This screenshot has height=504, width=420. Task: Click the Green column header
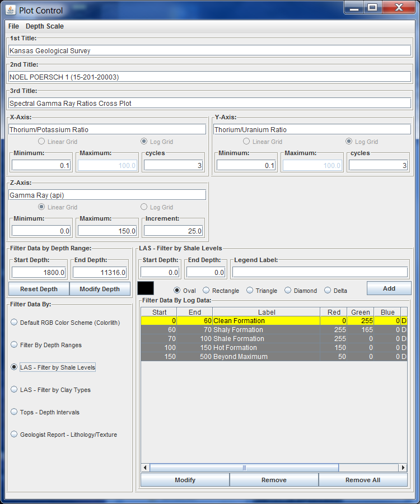click(x=360, y=312)
